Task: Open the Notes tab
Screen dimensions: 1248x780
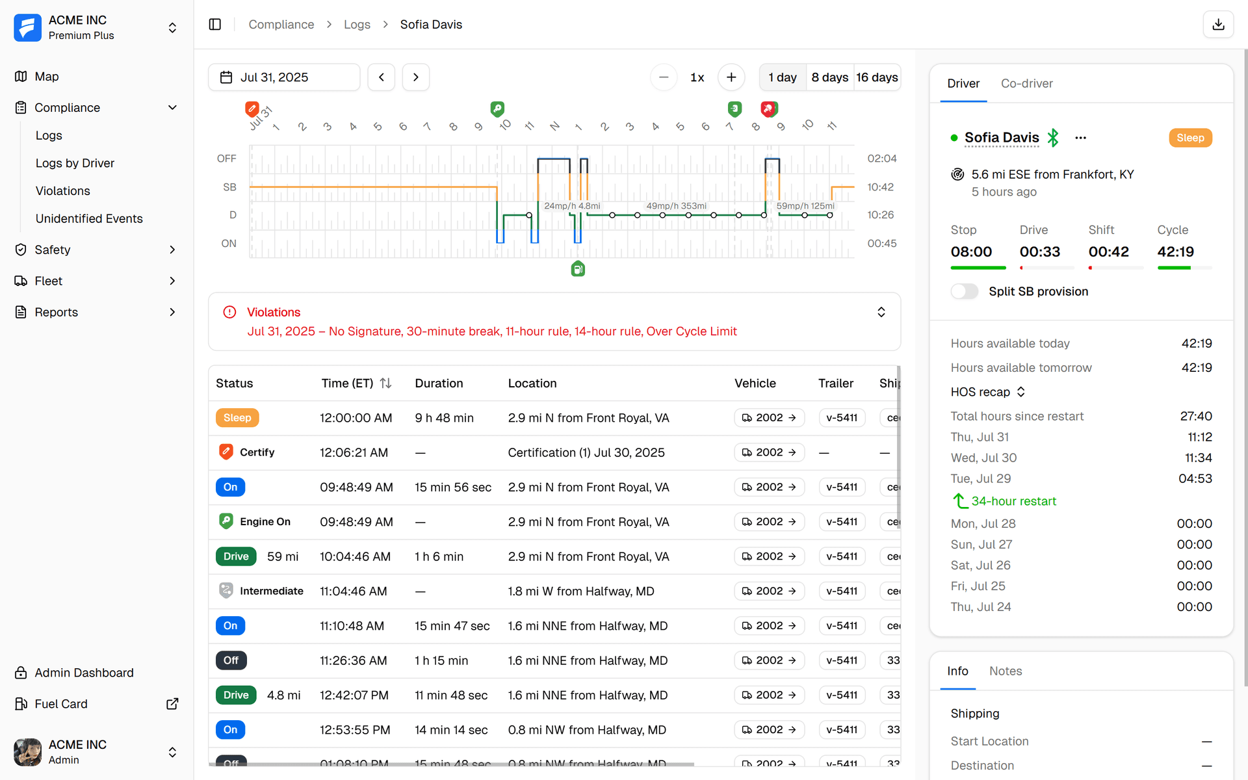Action: (x=1005, y=671)
